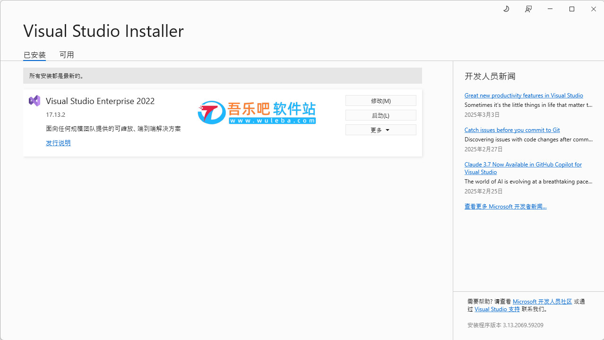Click the 修改(M) button

381,101
